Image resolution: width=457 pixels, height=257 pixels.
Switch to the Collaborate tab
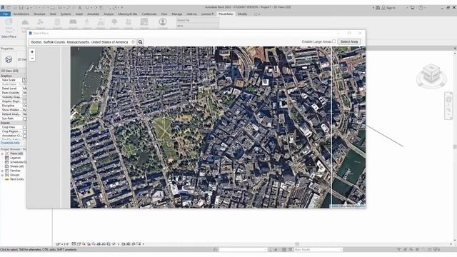[x=149, y=14]
